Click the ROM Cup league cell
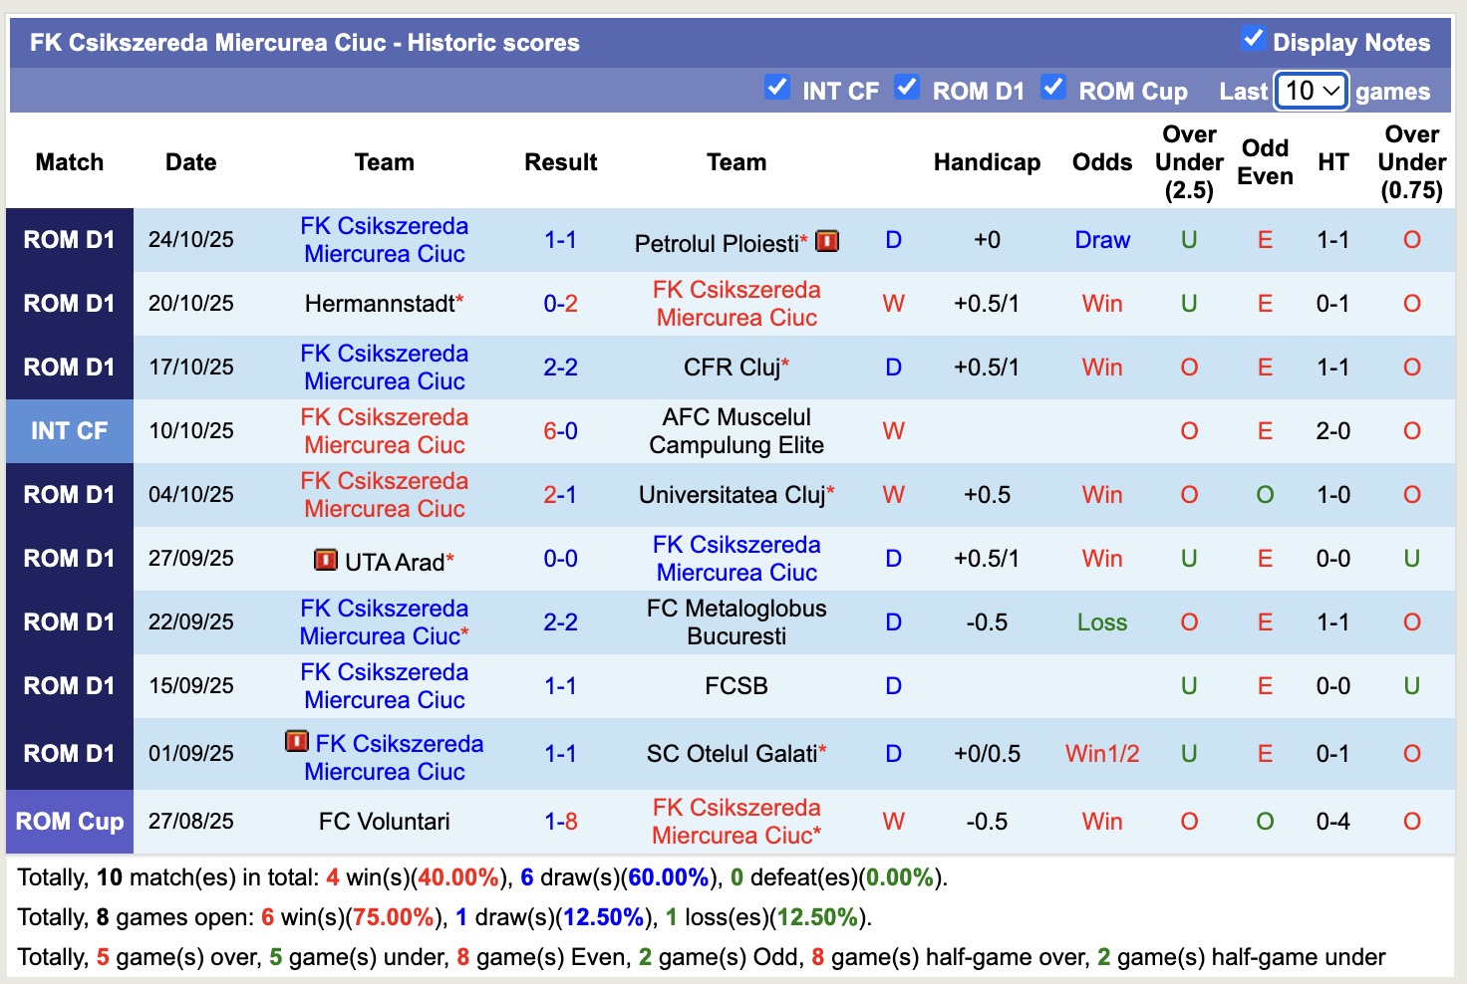This screenshot has height=984, width=1469. coord(69,822)
